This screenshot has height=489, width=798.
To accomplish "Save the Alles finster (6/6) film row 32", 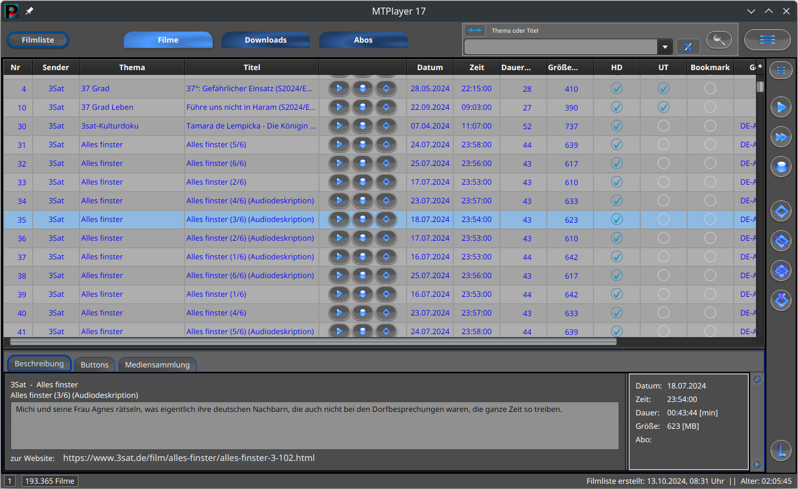I will [363, 164].
